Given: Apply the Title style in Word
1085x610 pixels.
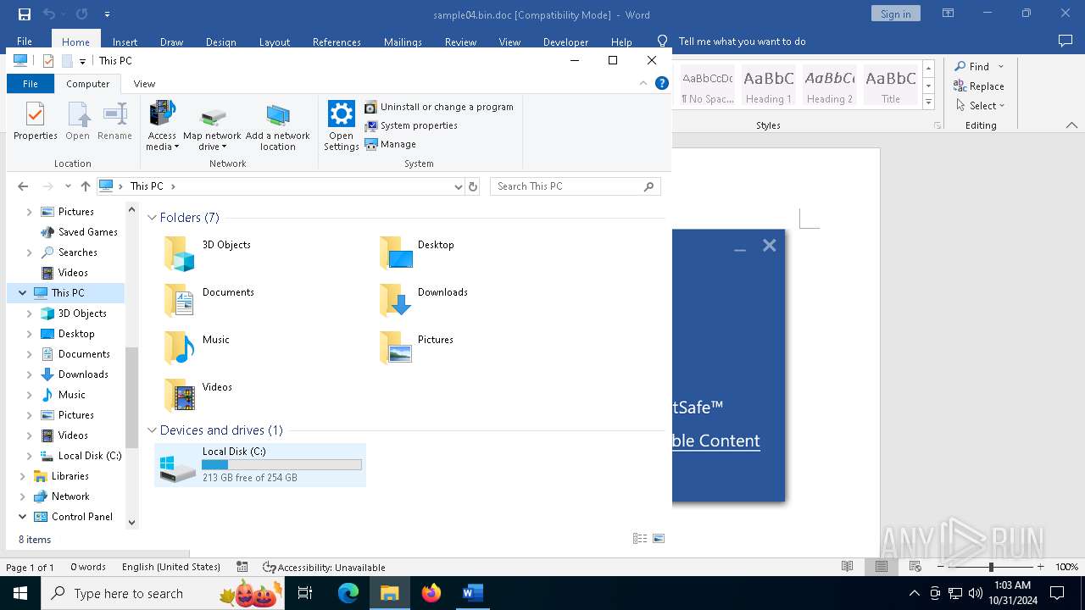Looking at the screenshot, I should (x=891, y=86).
